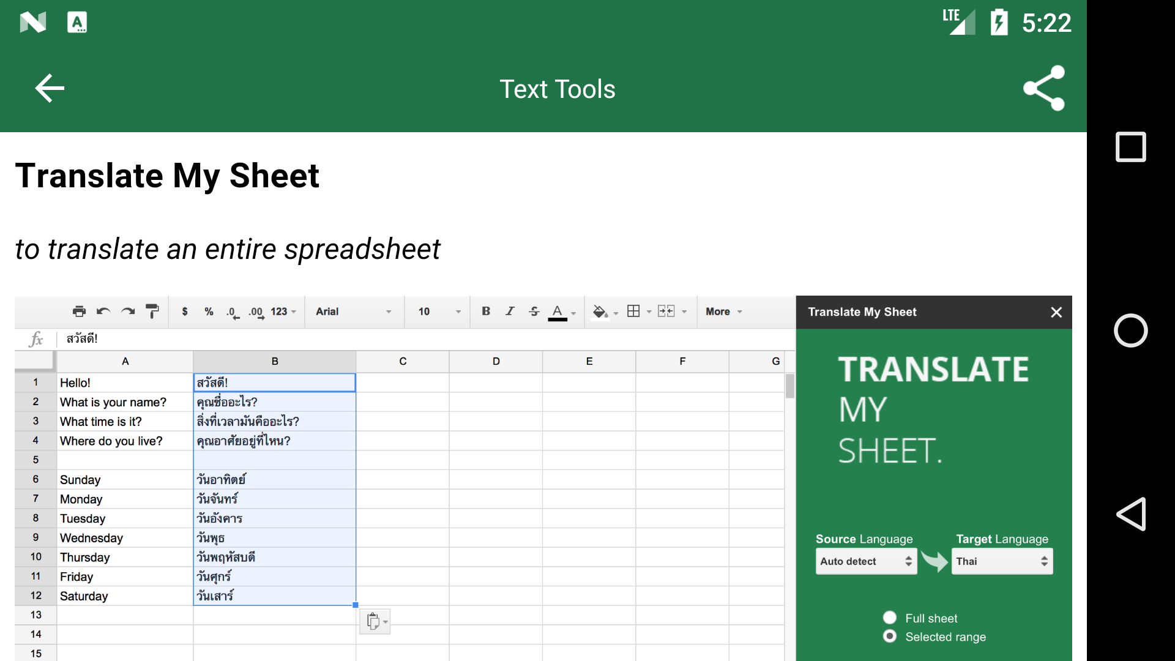Click the fill color bucket icon
The width and height of the screenshot is (1175, 661).
coord(600,312)
